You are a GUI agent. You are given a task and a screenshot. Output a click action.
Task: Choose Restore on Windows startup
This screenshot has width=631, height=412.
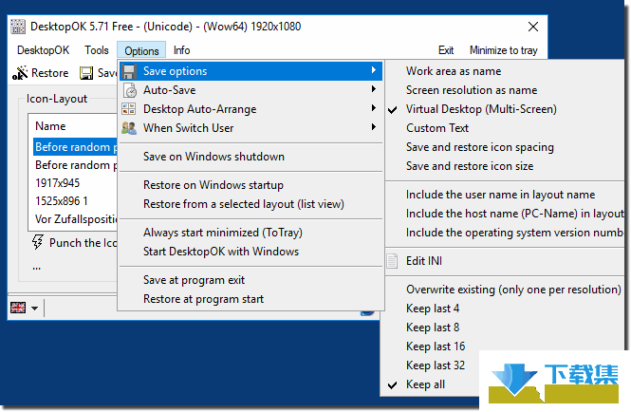point(213,185)
